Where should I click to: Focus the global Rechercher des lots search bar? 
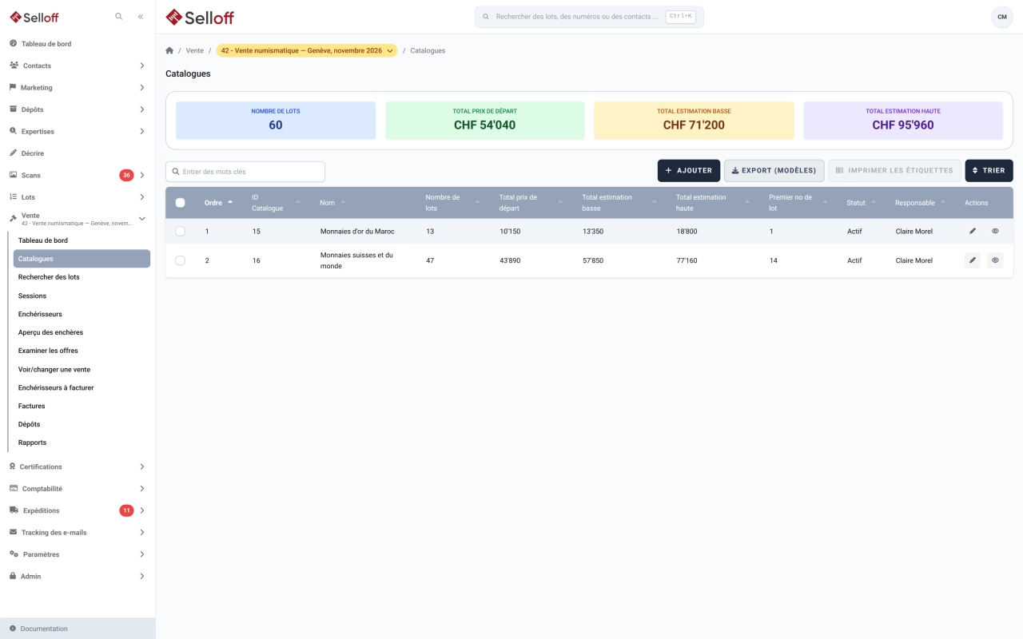(589, 17)
